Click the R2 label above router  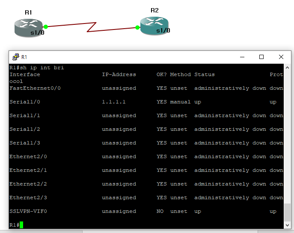coord(154,10)
